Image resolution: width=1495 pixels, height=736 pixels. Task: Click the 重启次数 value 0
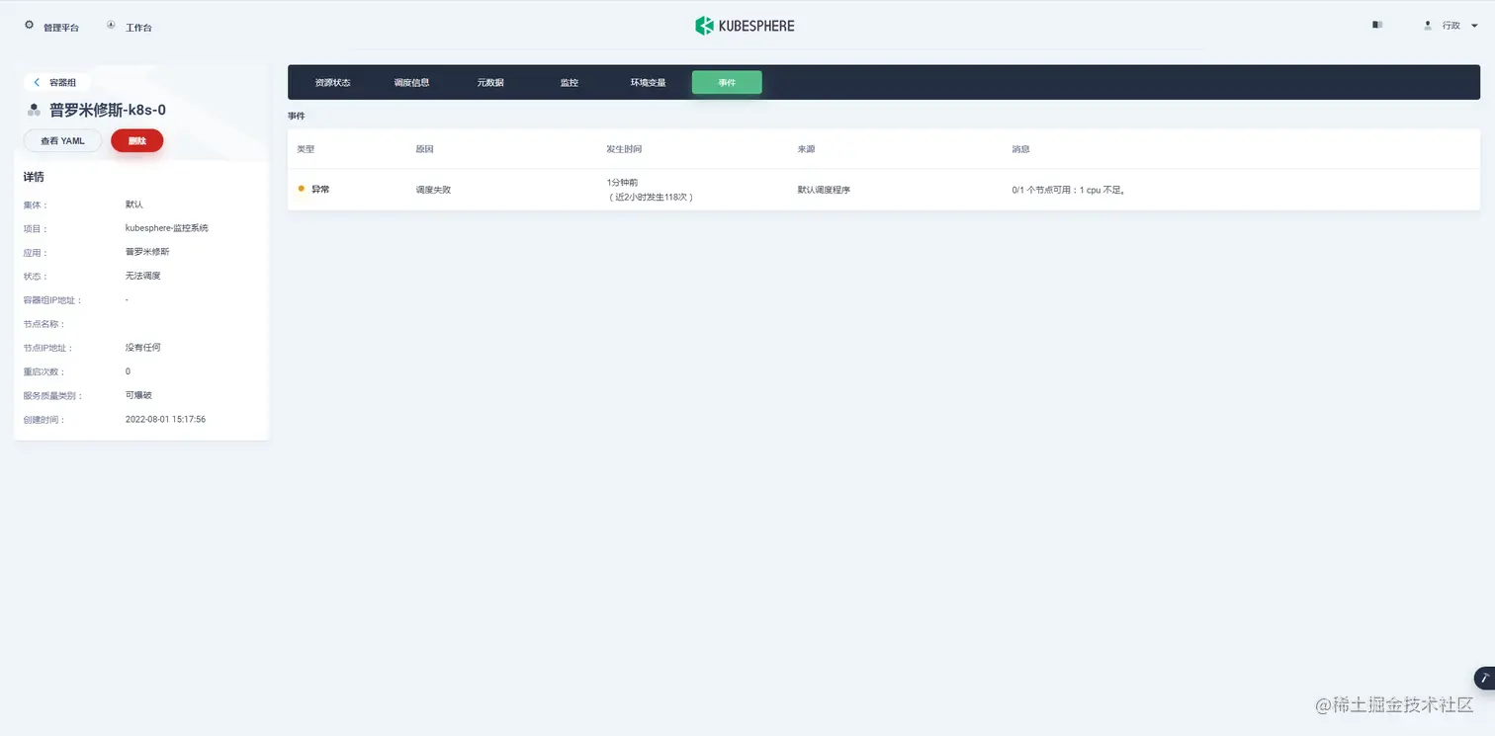pyautogui.click(x=128, y=371)
